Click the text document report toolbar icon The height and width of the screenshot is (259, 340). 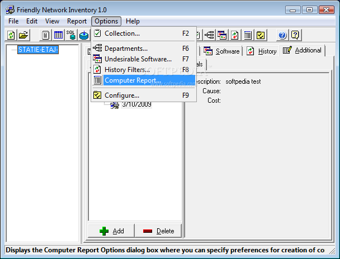click(45, 35)
